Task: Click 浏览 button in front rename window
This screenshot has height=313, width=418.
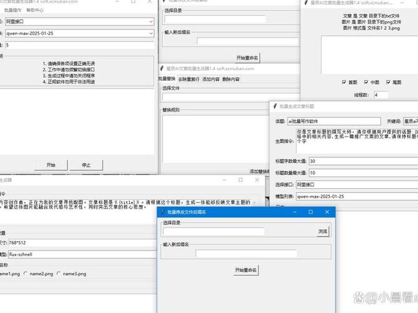Action: click(x=323, y=231)
